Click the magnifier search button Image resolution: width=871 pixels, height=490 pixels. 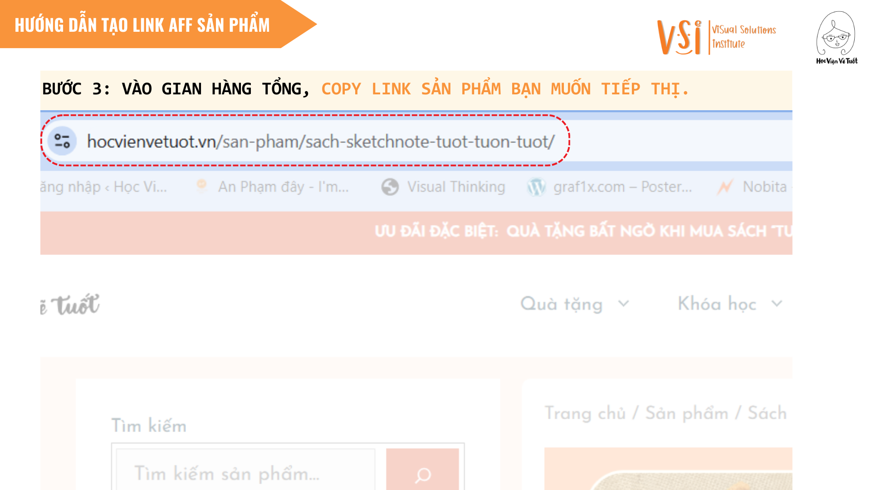click(x=423, y=470)
